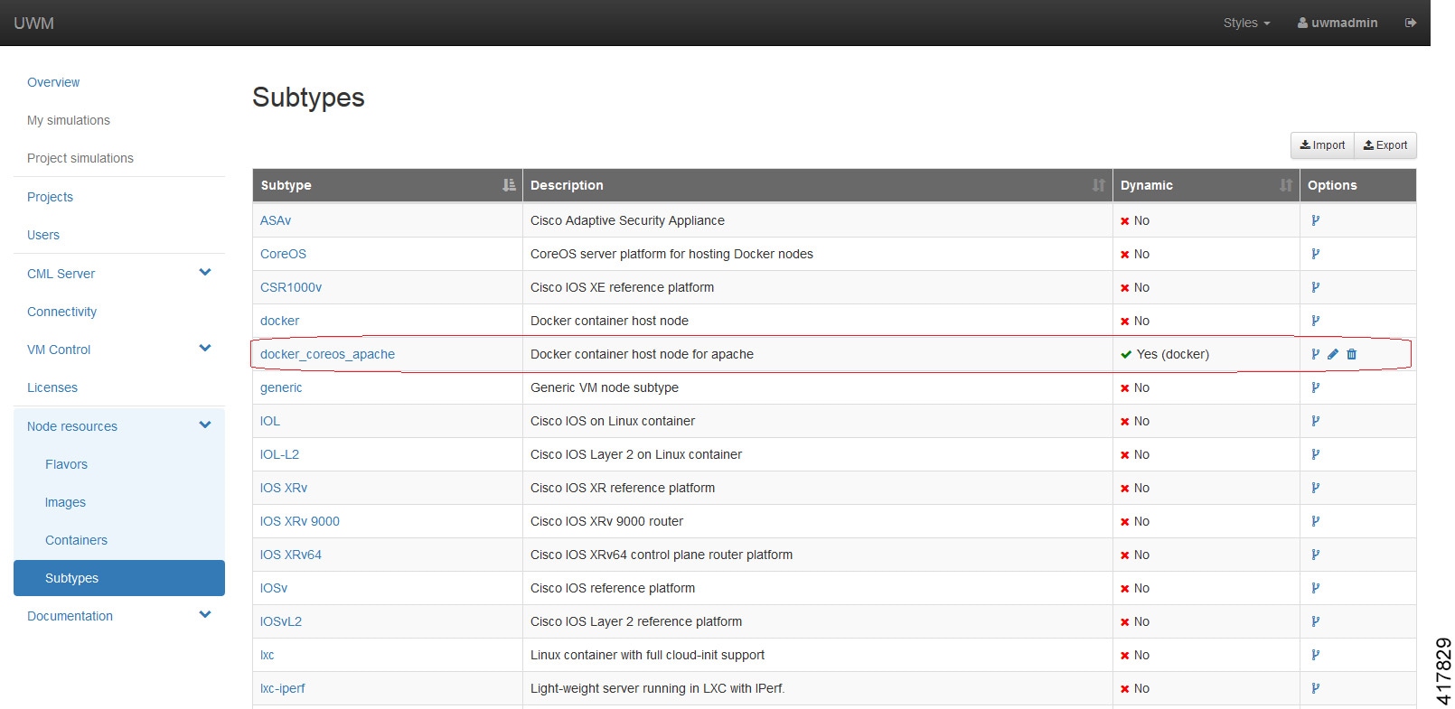The width and height of the screenshot is (1455, 709).
Task: Click 'Generic VM node subtype' description
Action: 605,387
